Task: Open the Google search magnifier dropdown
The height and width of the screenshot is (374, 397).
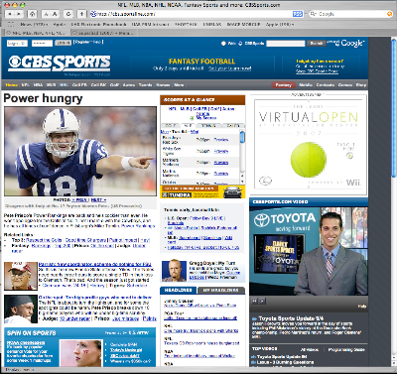Action: coord(314,14)
